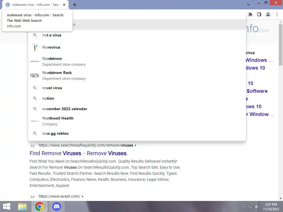Open 'Find Remove Viruses' ad link
The image size is (283, 212).
click(x=79, y=153)
